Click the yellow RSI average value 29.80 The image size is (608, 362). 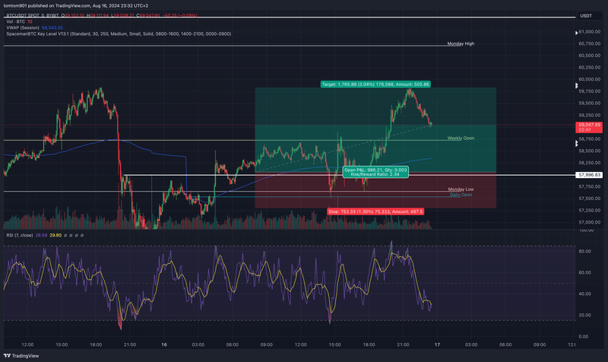point(55,235)
